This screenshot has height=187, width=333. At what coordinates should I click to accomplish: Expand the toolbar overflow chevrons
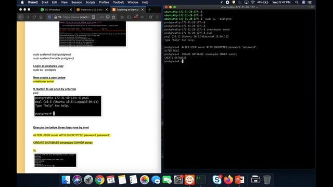pyautogui.click(x=142, y=17)
